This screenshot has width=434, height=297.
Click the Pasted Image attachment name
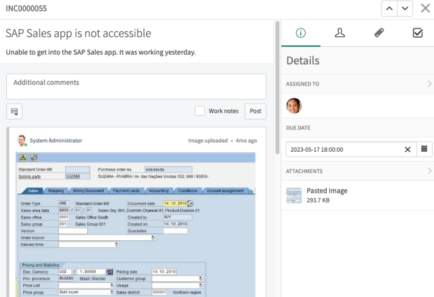327,191
